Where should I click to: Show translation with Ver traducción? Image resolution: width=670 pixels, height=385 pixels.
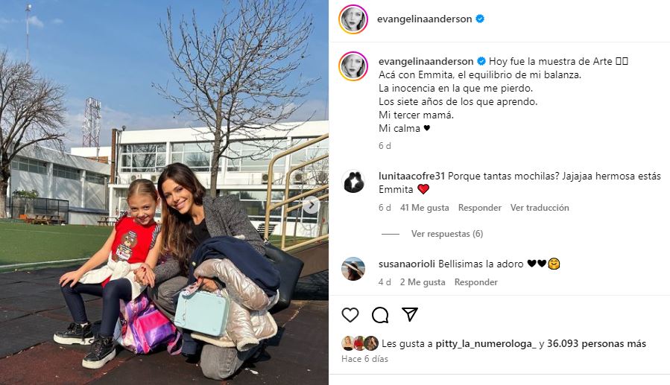click(x=540, y=208)
